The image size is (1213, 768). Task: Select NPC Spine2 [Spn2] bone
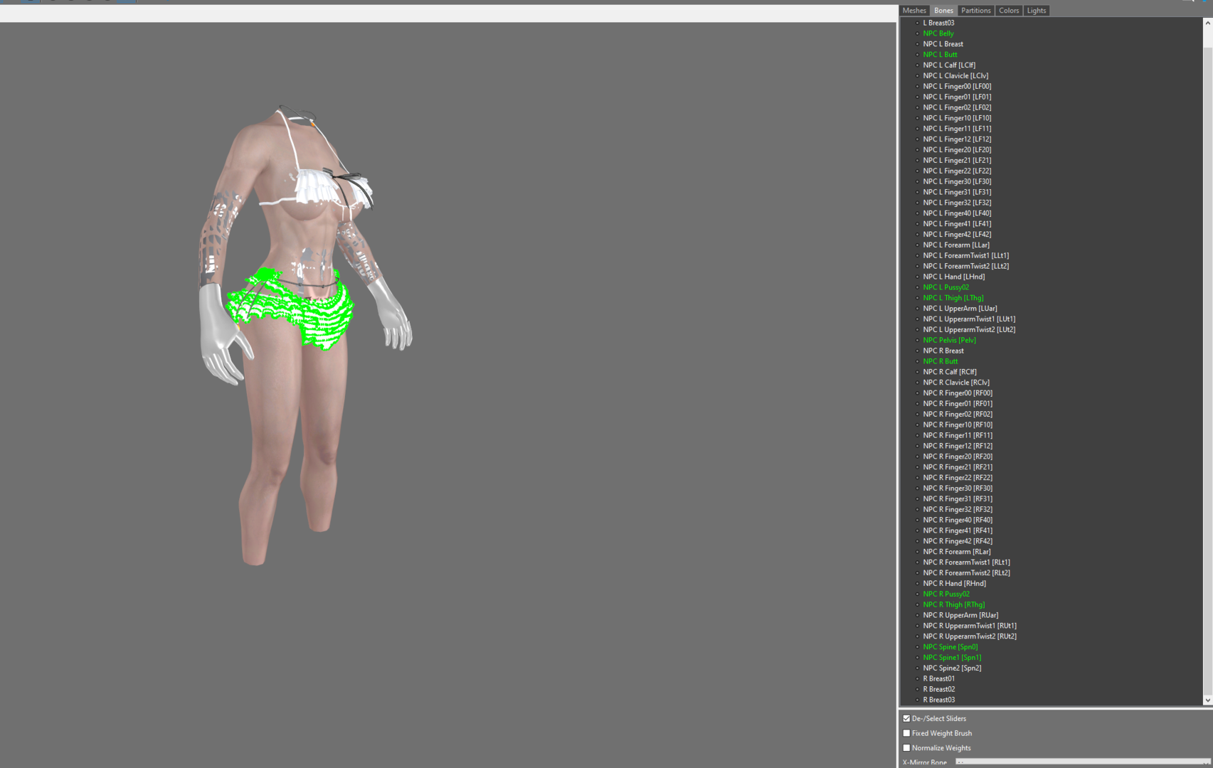[x=952, y=668]
